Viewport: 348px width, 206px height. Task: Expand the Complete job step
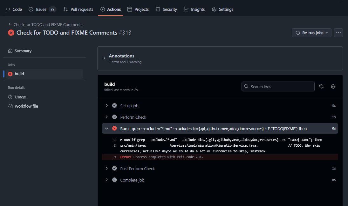click(107, 180)
